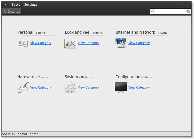Open View Category link under Look and Feel
The width and height of the screenshot is (194, 139).
tap(88, 43)
